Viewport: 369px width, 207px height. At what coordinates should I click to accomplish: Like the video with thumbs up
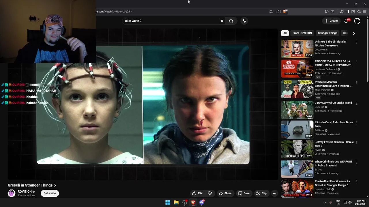(x=197, y=193)
